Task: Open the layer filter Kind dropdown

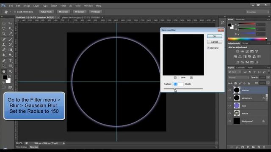Action: (x=235, y=72)
